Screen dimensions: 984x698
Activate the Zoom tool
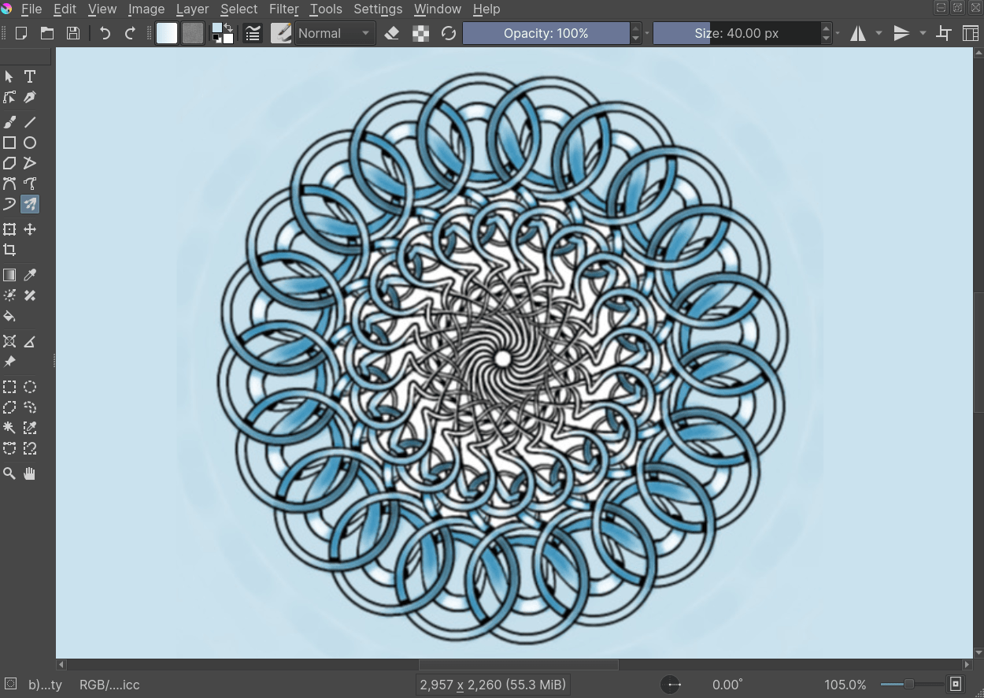[x=9, y=473]
